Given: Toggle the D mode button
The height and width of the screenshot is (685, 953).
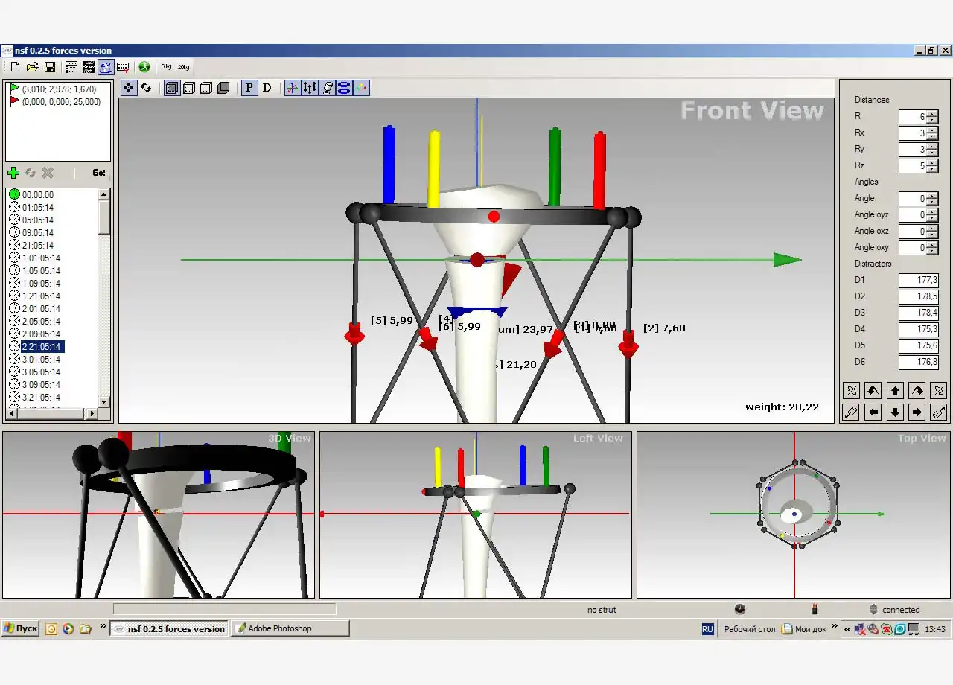Looking at the screenshot, I should pyautogui.click(x=267, y=88).
